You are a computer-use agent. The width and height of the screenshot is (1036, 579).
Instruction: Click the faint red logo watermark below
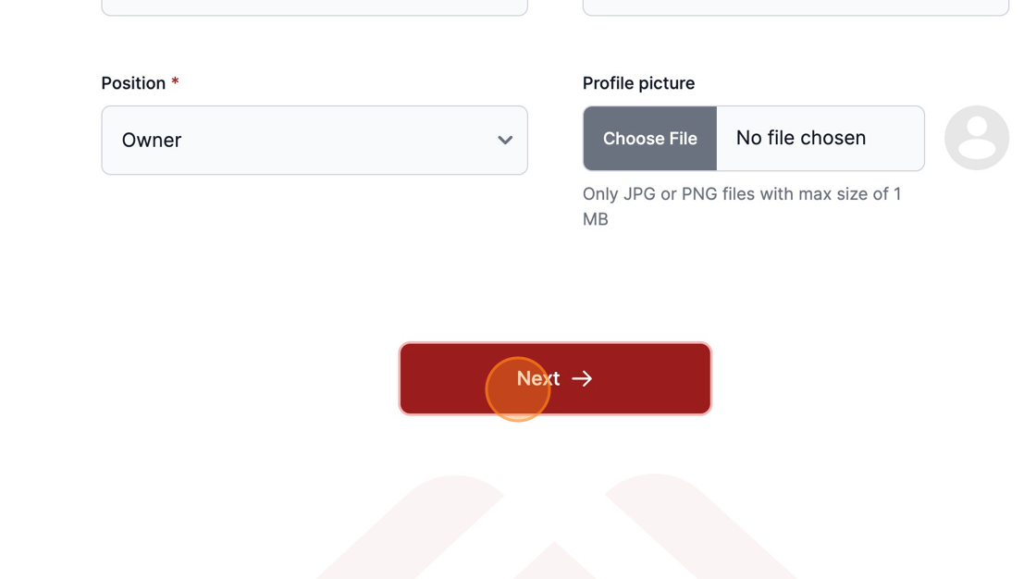point(555,526)
